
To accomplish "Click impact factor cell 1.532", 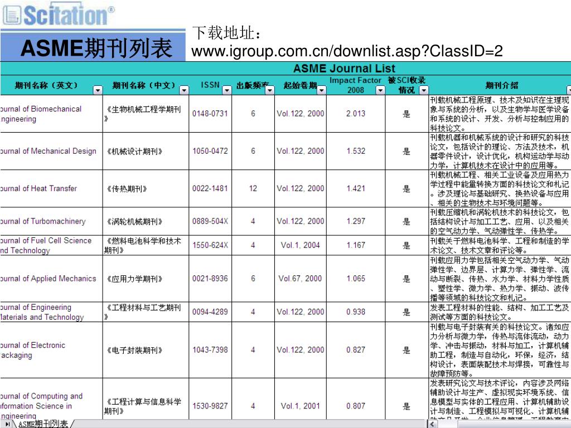I will click(356, 151).
